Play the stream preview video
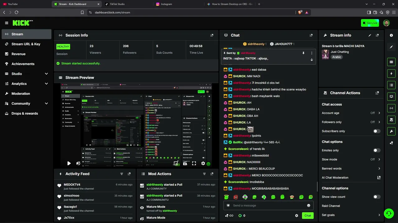 69,163
